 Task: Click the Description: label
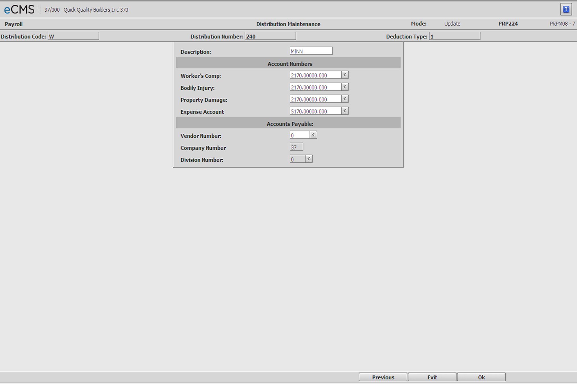tap(196, 52)
